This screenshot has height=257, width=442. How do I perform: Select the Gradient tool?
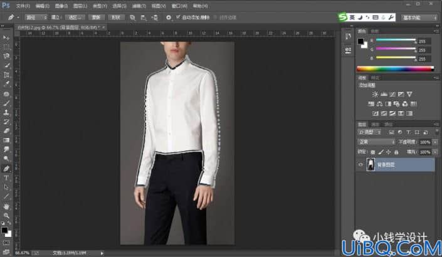pyautogui.click(x=6, y=140)
